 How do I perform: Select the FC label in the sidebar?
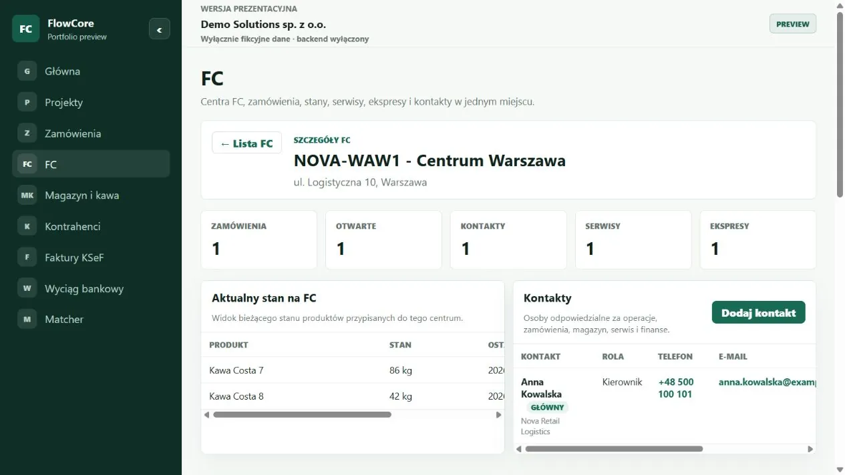click(x=51, y=164)
